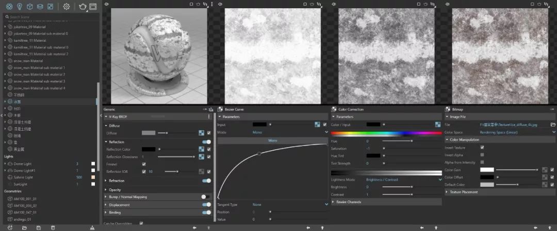Toggle the Bump / Normal Mapping switch
Image resolution: width=557 pixels, height=231 pixels.
pyautogui.click(x=206, y=197)
